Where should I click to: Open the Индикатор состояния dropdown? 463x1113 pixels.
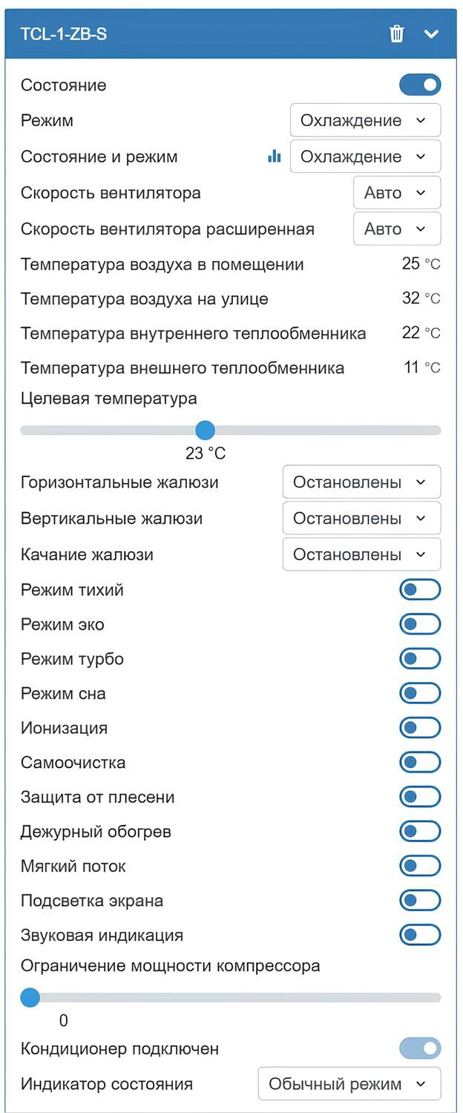[x=349, y=1083]
